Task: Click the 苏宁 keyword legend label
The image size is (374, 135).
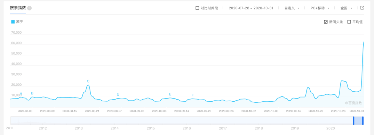Action: 19,22
